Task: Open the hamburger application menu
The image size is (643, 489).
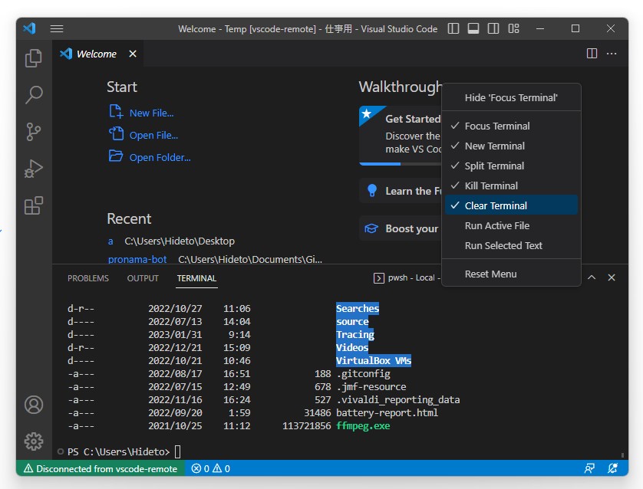Action: (x=57, y=28)
